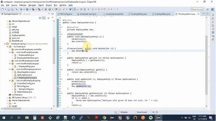The image size is (216, 121).
Task: Click the Quick Access search field
Action: click(x=197, y=9)
